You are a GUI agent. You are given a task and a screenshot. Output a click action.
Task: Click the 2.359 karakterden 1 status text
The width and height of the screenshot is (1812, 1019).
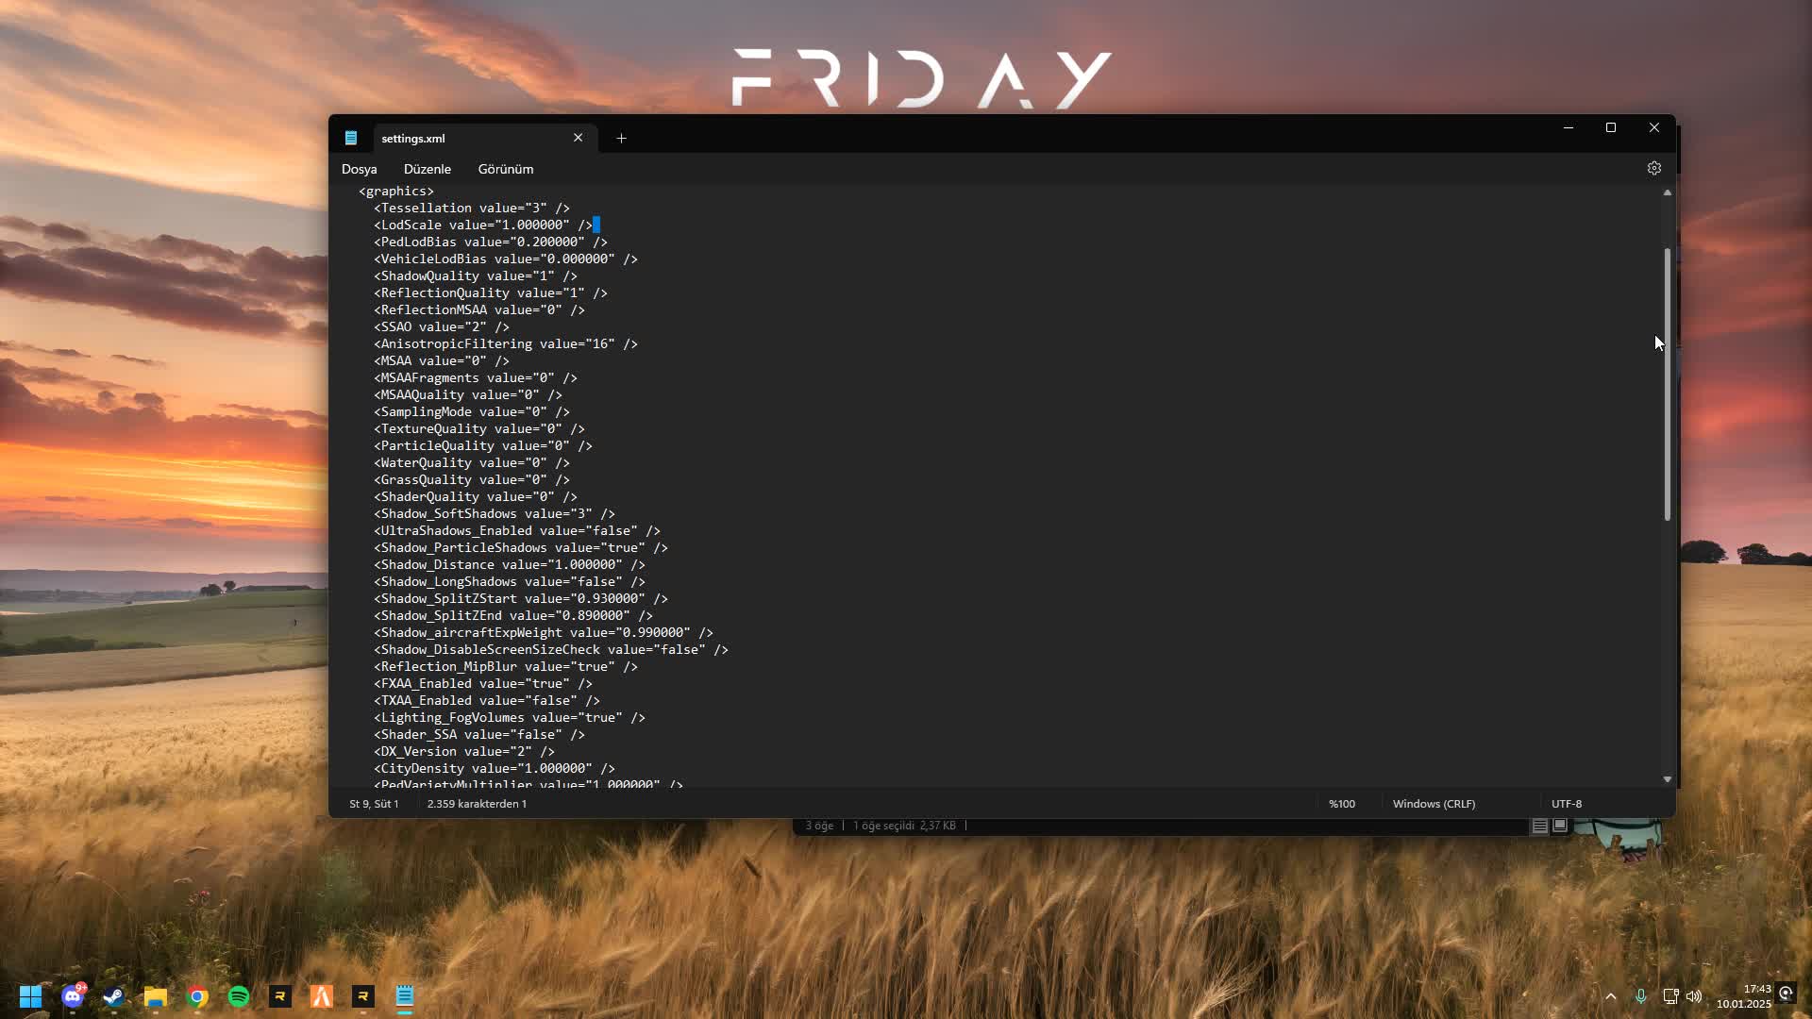pyautogui.click(x=477, y=804)
